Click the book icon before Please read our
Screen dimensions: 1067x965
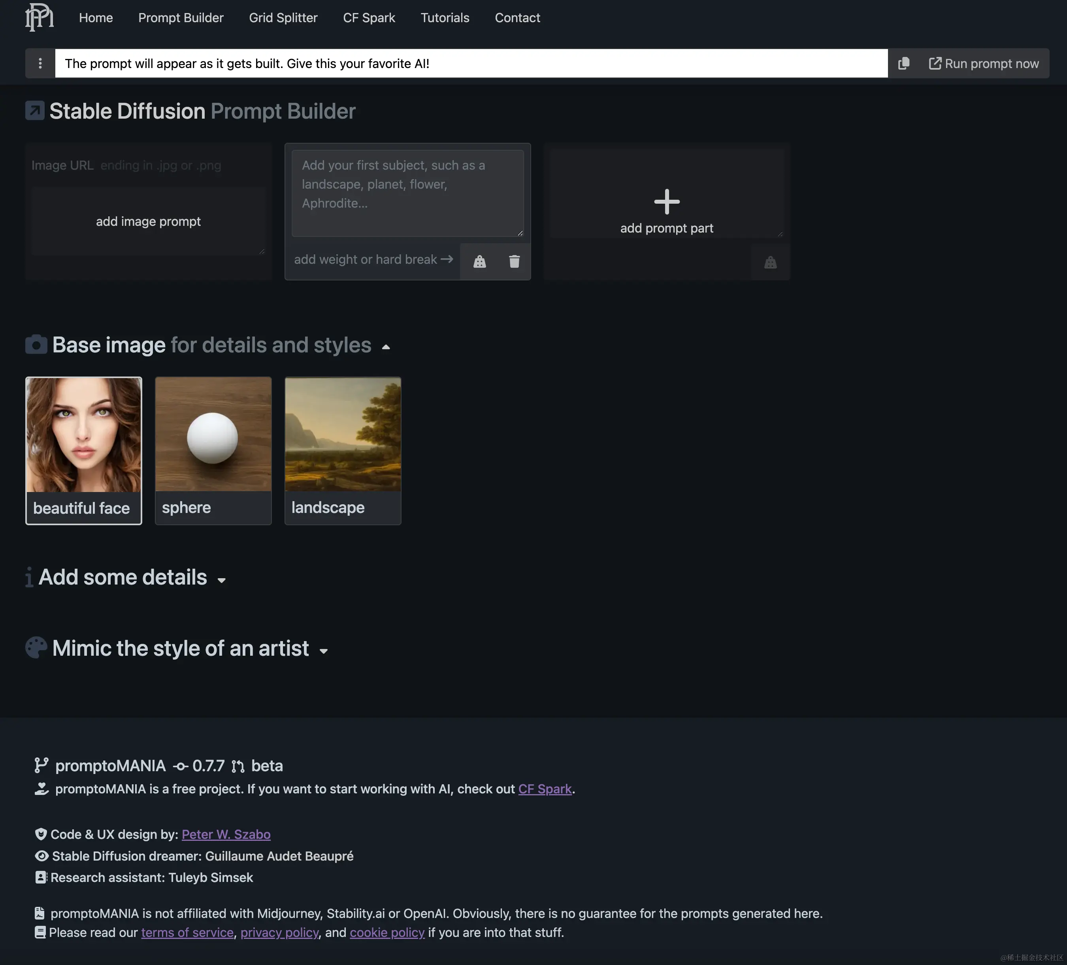point(40,932)
